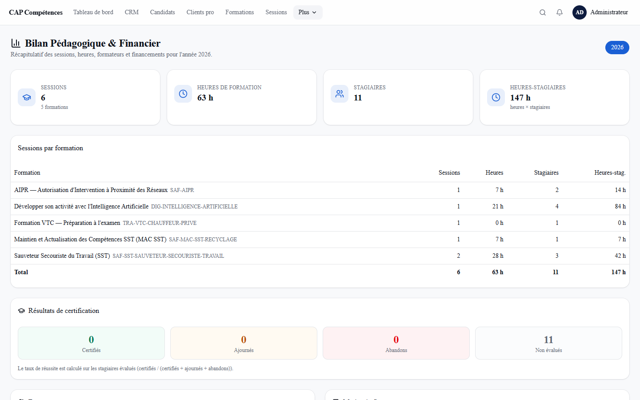Click the Sessions graduation cap icon
This screenshot has height=400, width=640.
[27, 97]
